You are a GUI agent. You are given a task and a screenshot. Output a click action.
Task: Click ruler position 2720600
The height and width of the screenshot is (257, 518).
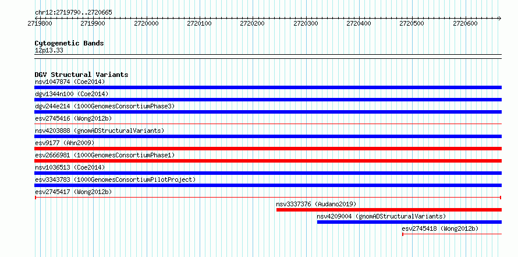pyautogui.click(x=466, y=23)
